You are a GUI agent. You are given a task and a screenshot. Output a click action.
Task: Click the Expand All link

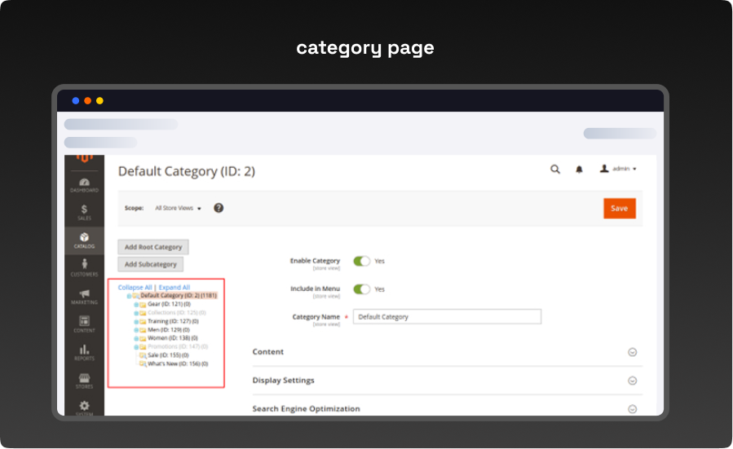174,288
